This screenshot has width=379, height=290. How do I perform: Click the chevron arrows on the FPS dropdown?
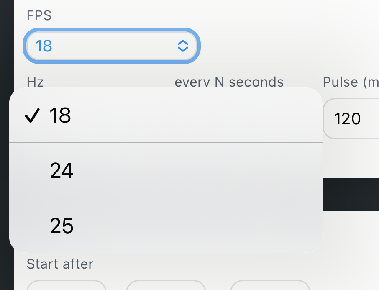pyautogui.click(x=183, y=46)
